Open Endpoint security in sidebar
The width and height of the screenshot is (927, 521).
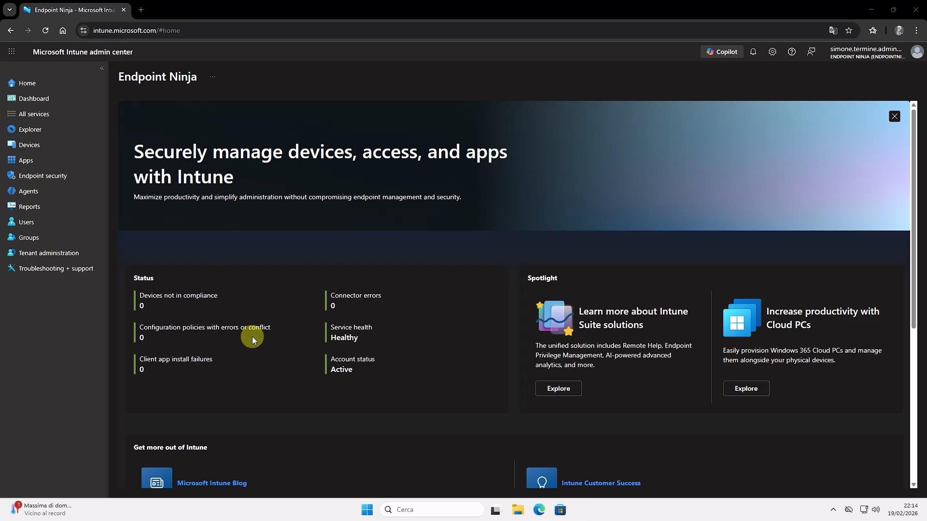(42, 176)
